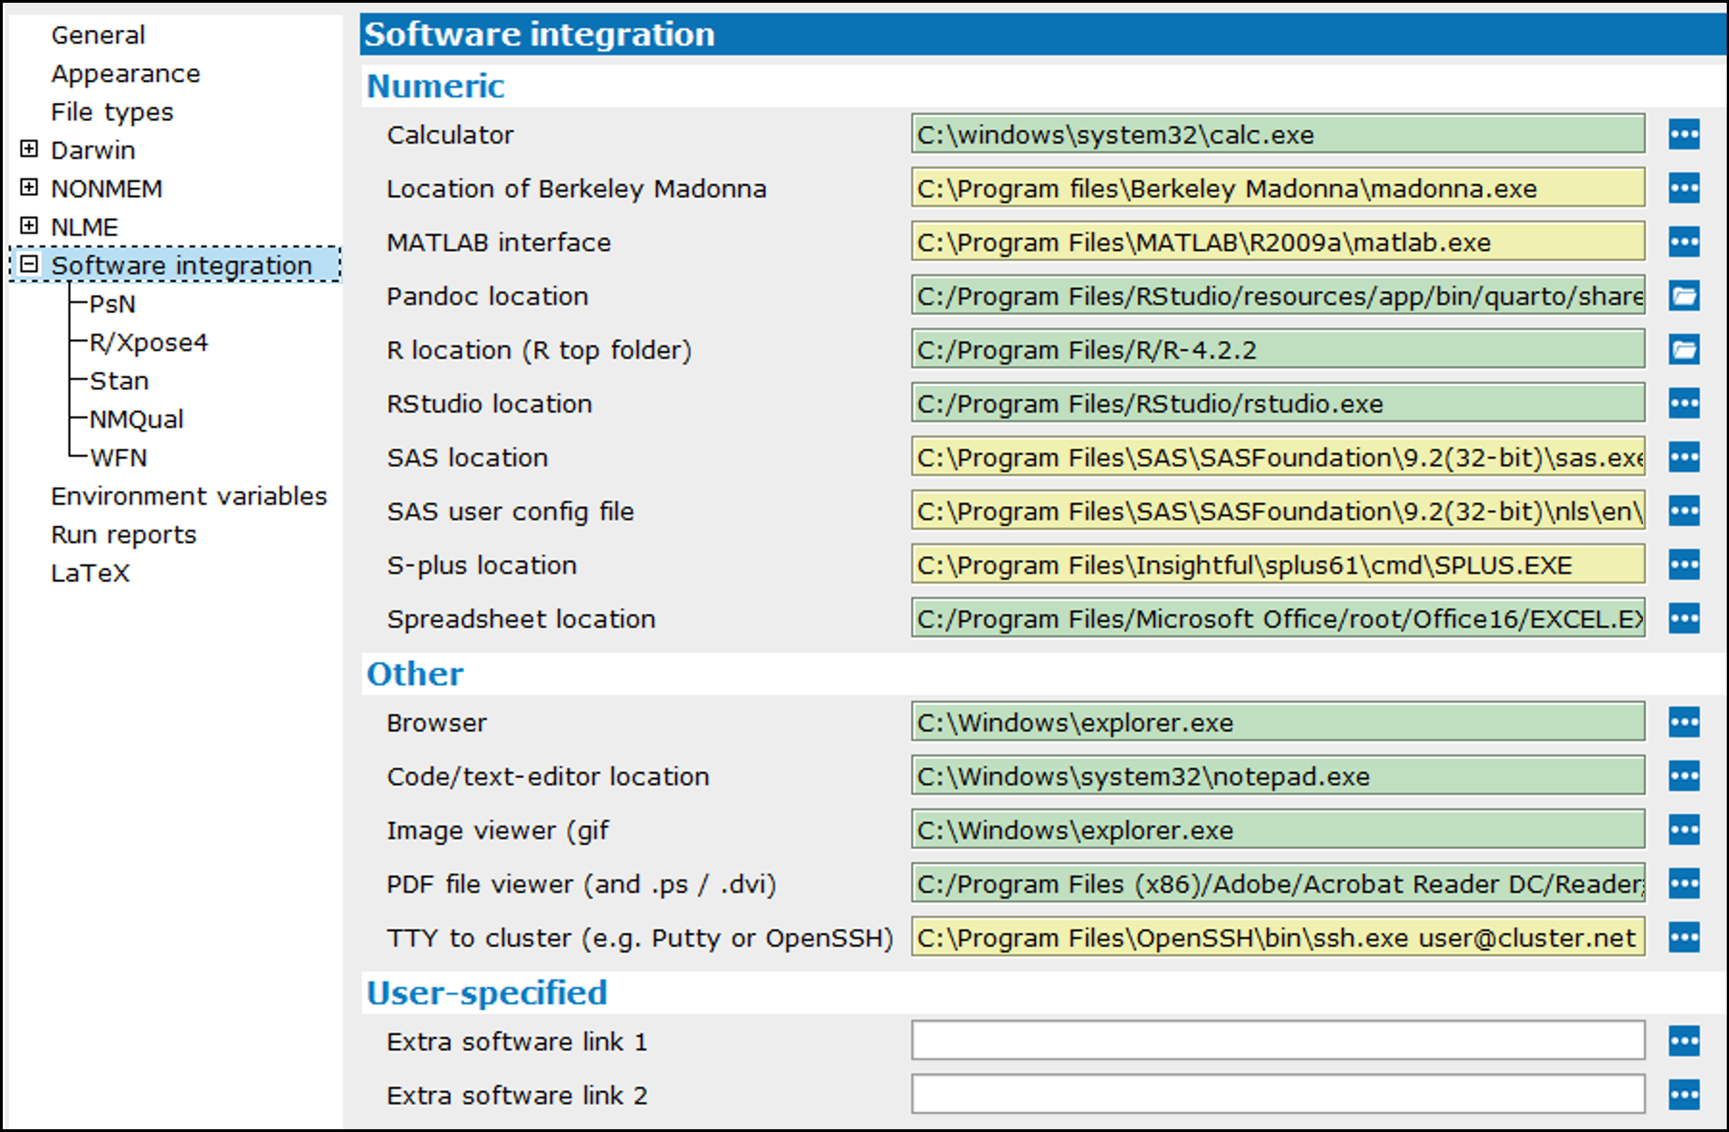This screenshot has width=1729, height=1132.
Task: Click browse dots for Extra software link 1
Action: pos(1683,1041)
